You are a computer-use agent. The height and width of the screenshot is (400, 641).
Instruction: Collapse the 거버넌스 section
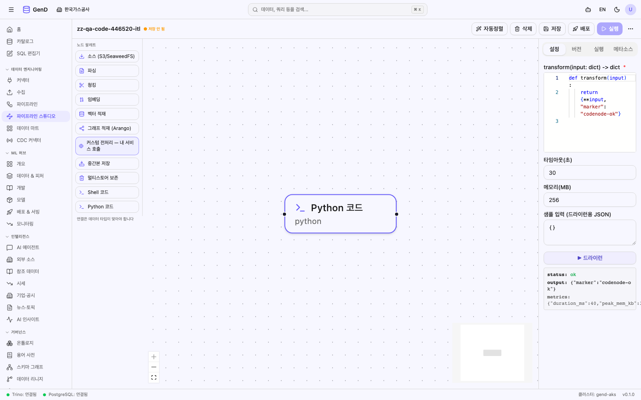16,332
